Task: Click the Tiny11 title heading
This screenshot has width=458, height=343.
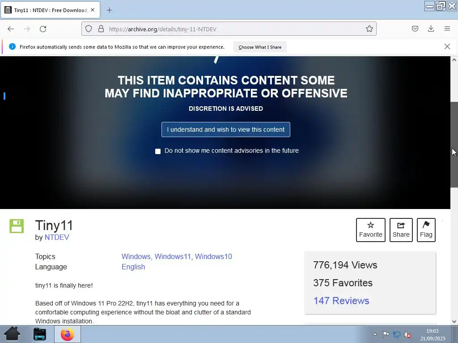Action: point(54,226)
